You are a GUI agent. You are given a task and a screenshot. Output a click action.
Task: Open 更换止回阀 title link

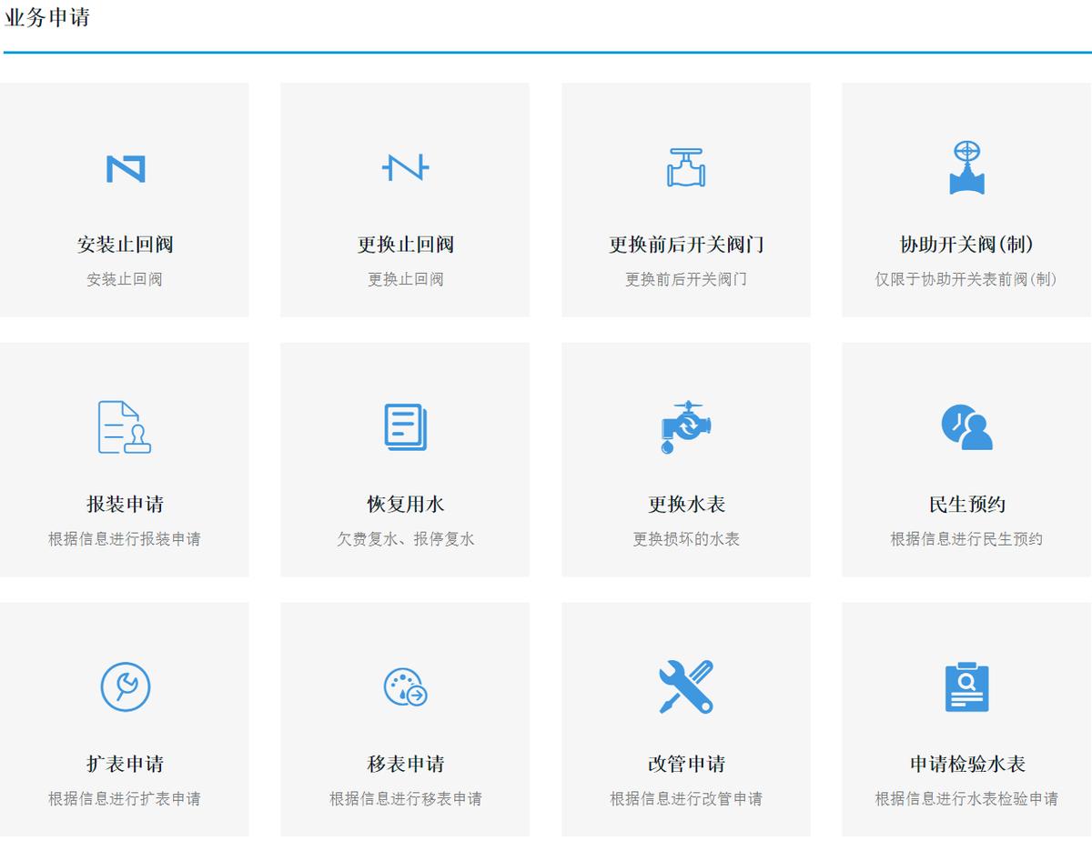pos(405,245)
